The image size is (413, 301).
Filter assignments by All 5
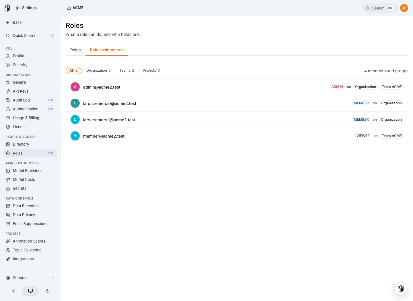[73, 71]
